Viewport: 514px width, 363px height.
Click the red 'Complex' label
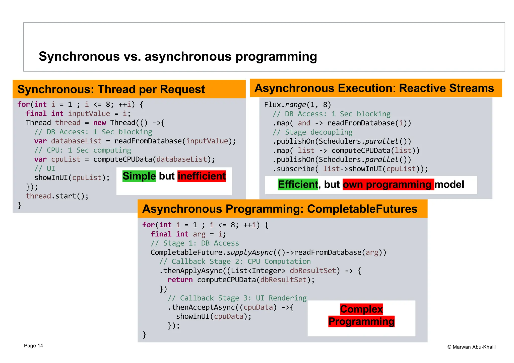tap(361, 309)
